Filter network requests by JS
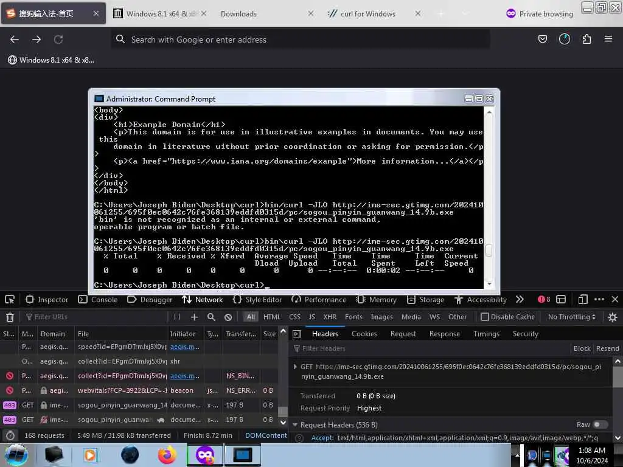 pos(312,317)
